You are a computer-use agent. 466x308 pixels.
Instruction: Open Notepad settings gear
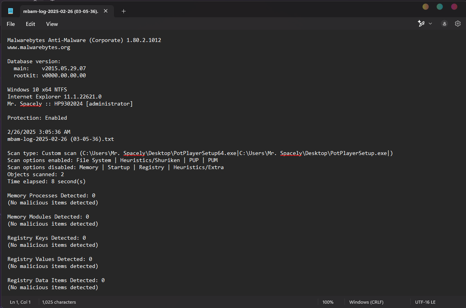[x=458, y=24]
